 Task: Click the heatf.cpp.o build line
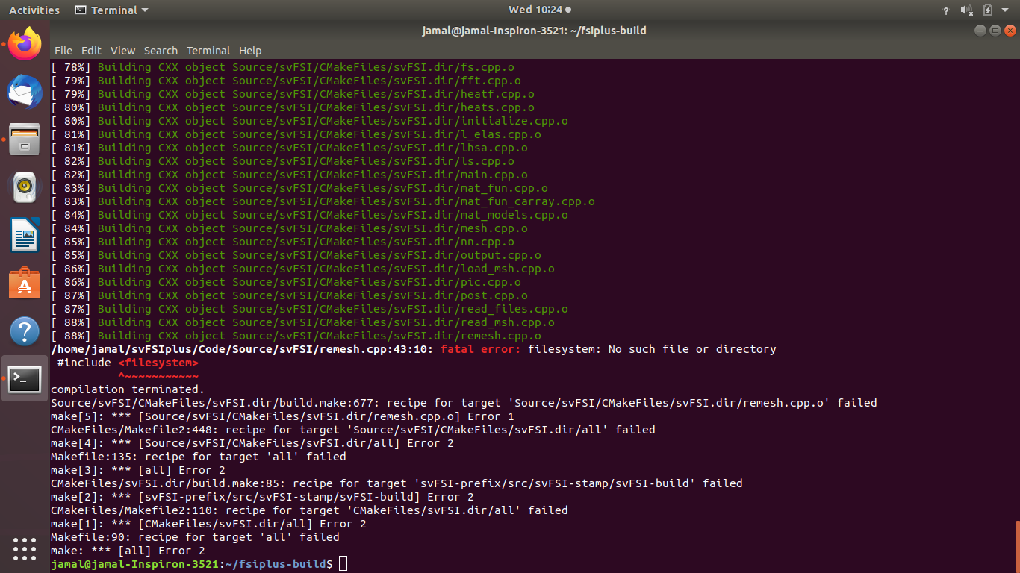click(x=293, y=94)
